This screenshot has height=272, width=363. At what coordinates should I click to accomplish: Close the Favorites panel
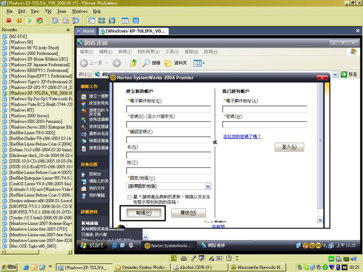point(68,30)
